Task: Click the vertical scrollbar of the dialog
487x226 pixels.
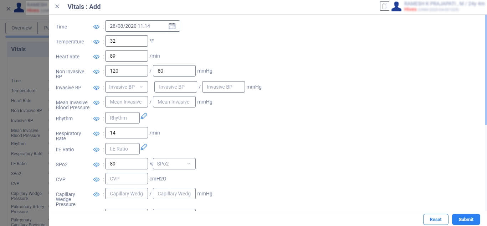Action: 485,69
